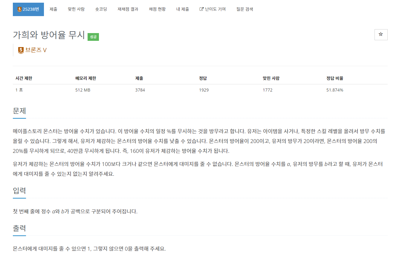408x256 pixels.
Task: Click the 제출 column header in the table
Action: 139,78
